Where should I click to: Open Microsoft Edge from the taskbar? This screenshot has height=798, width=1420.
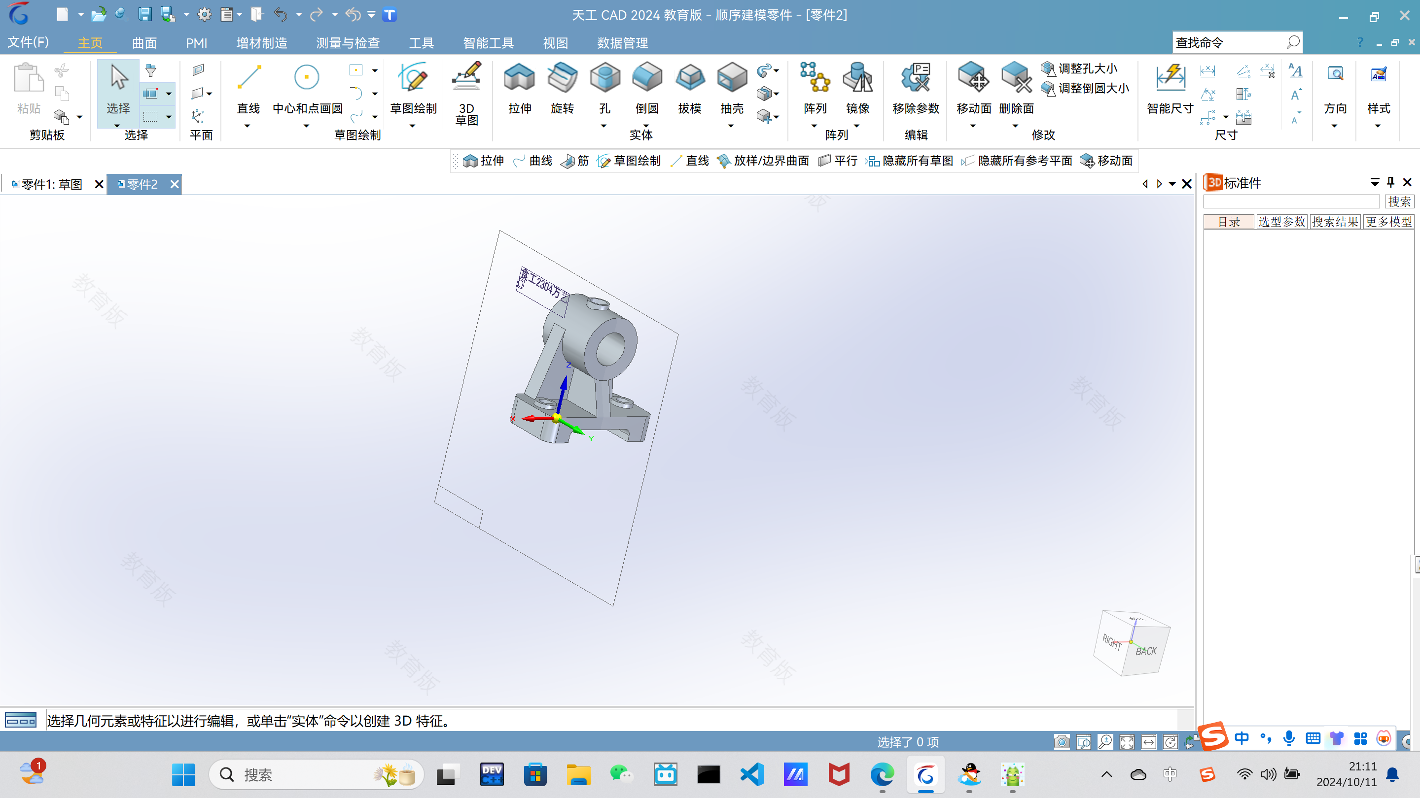882,774
